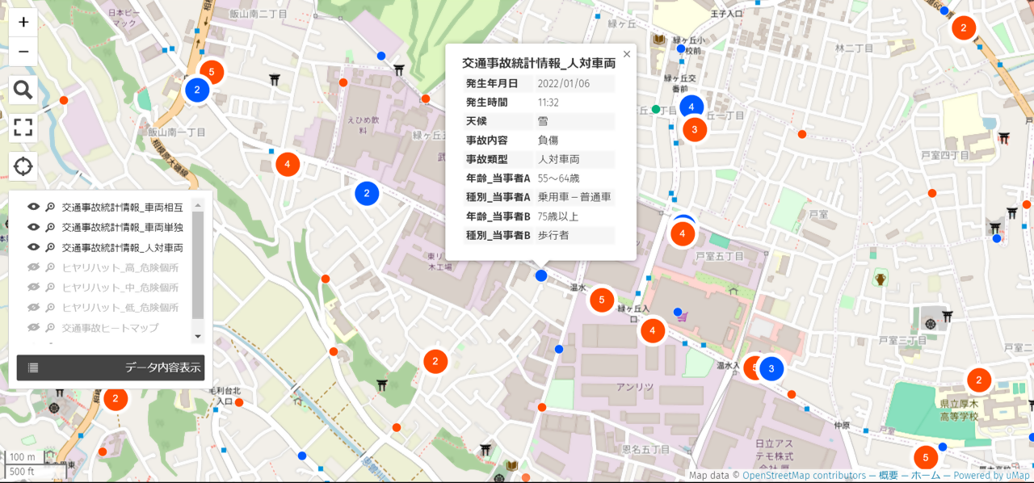Zoom to the 人対車両 layer extent
This screenshot has width=1034, height=483.
50,248
